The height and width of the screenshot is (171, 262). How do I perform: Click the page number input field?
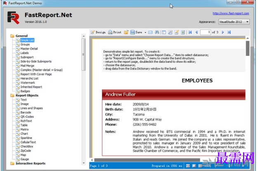point(205,32)
